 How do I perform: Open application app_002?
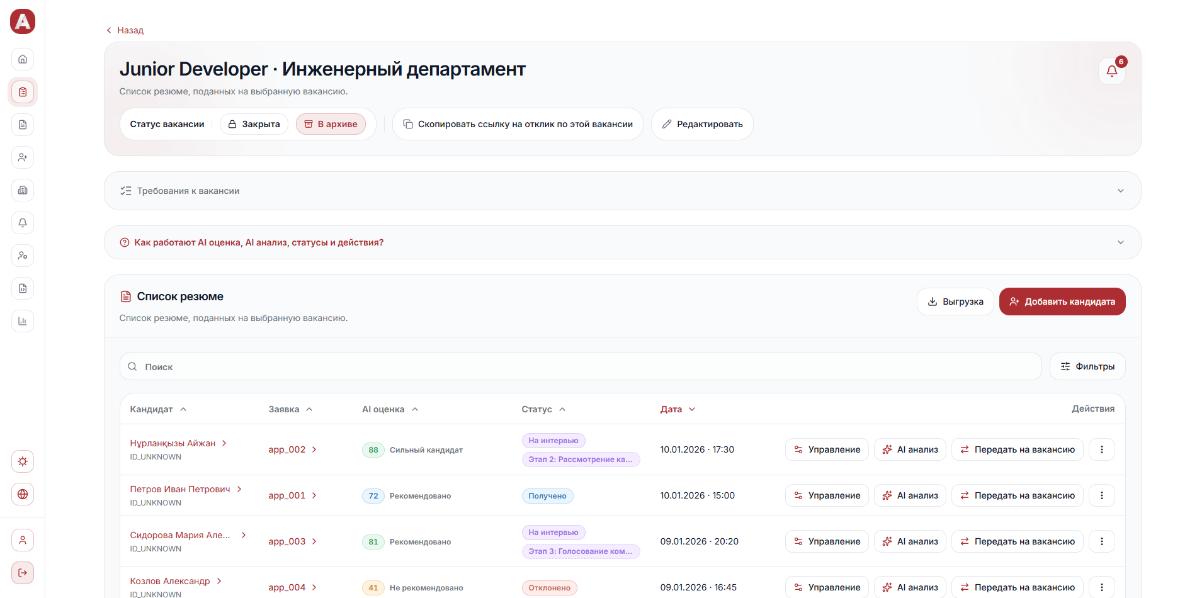coord(293,449)
